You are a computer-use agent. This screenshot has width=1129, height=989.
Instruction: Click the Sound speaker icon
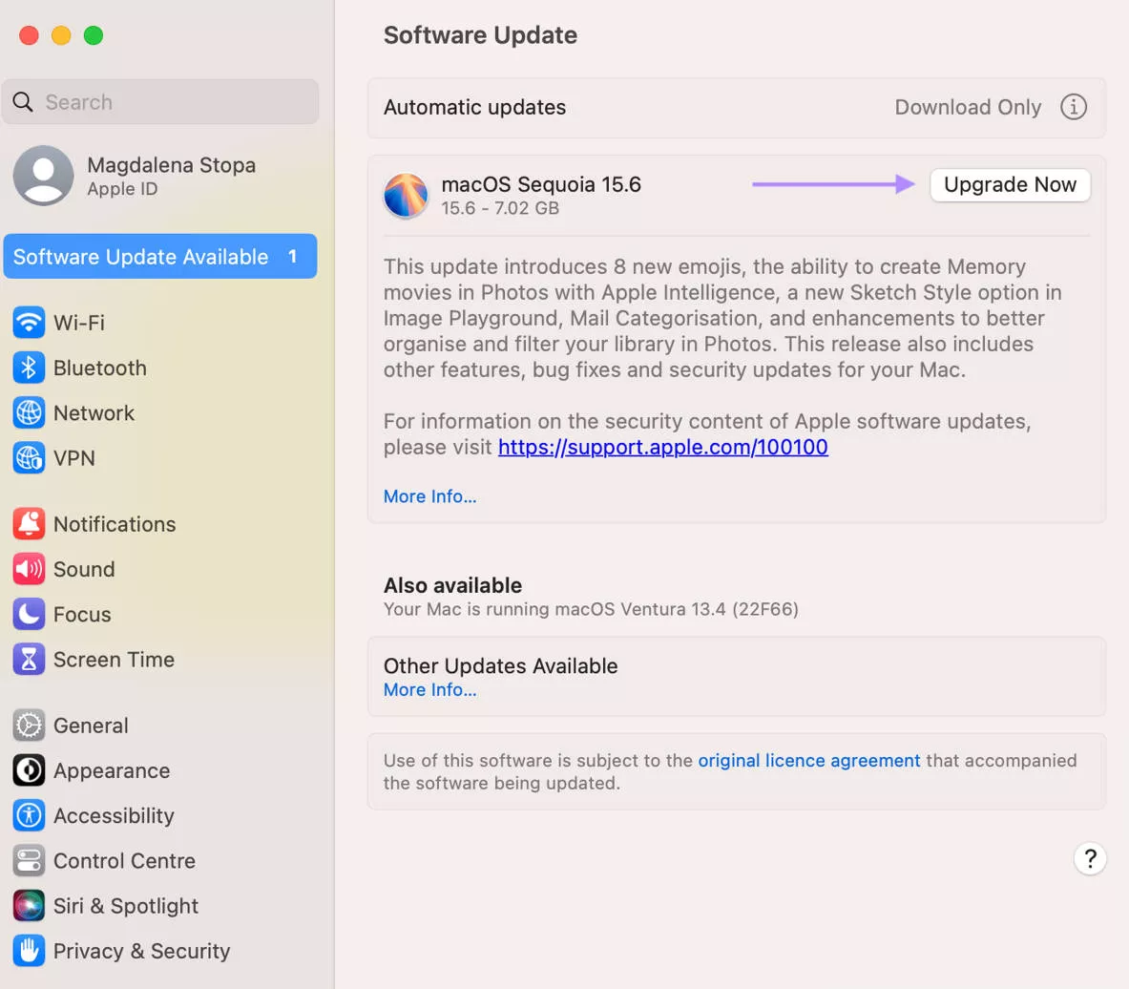coord(29,569)
